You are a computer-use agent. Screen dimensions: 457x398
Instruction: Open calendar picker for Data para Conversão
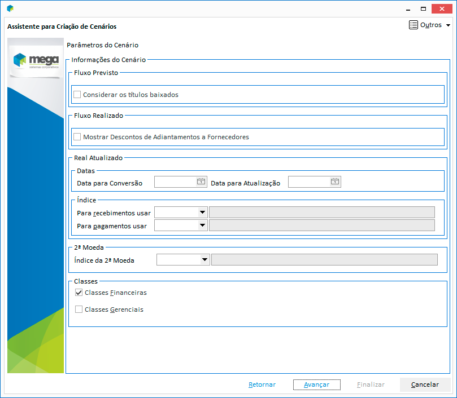[x=201, y=182]
